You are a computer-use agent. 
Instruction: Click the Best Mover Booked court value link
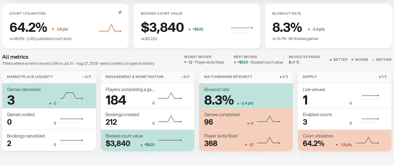click(x=258, y=62)
